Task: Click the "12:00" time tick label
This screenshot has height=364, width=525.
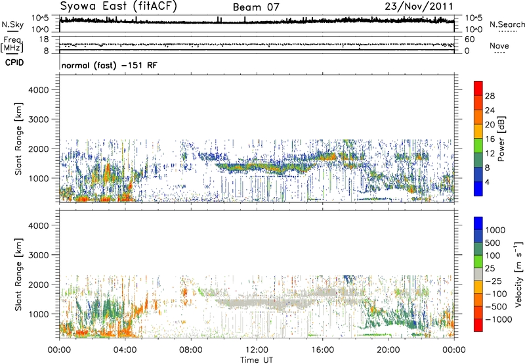Action: coord(257,350)
